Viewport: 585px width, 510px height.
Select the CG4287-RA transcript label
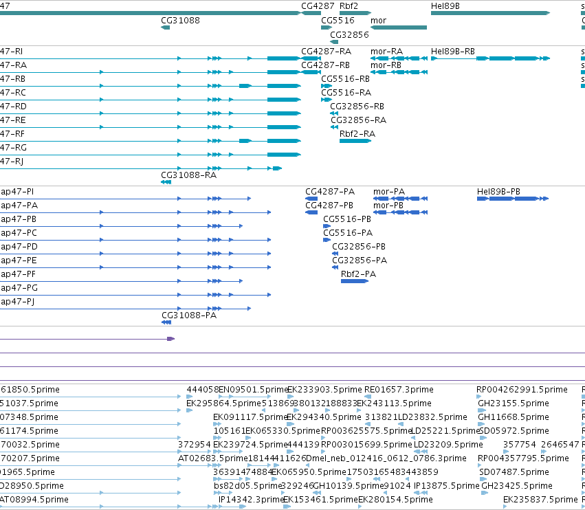(x=326, y=52)
